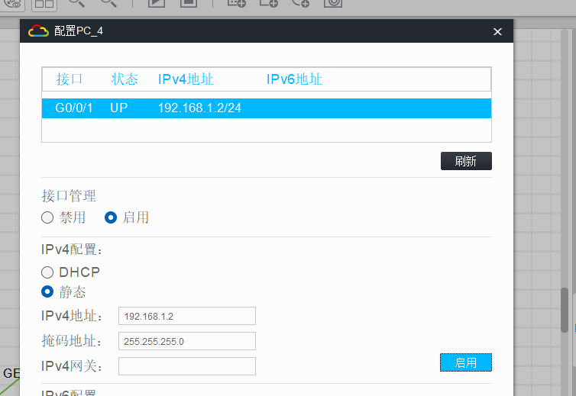Screen dimensions: 576x396
Task: Click the 接口 column header
Action: (x=70, y=79)
